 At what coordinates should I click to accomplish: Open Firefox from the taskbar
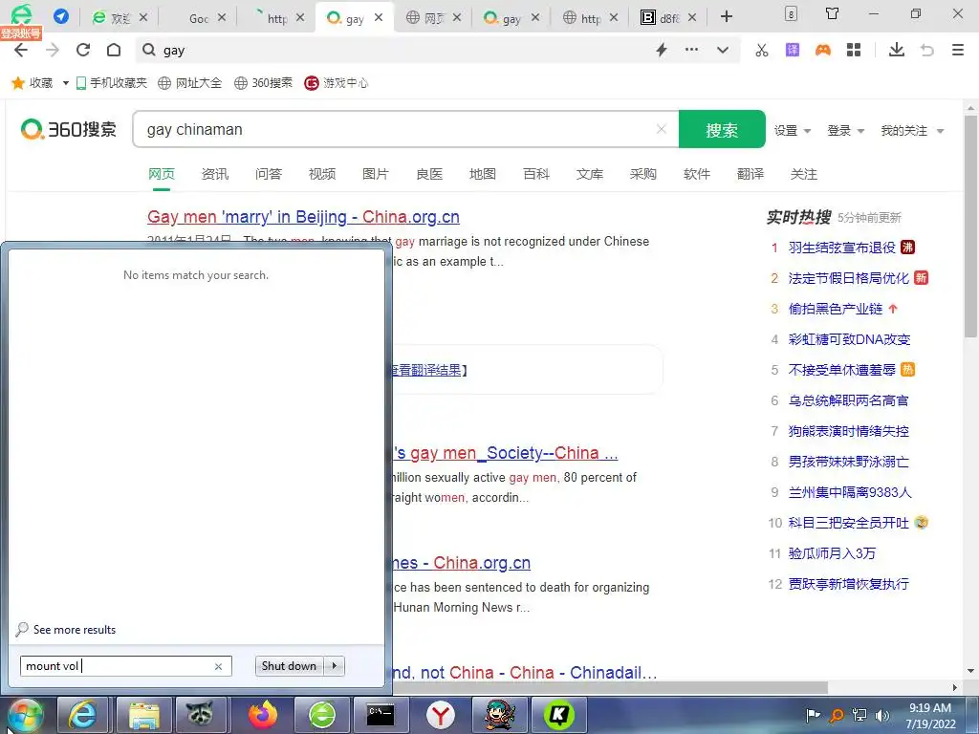coord(262,715)
